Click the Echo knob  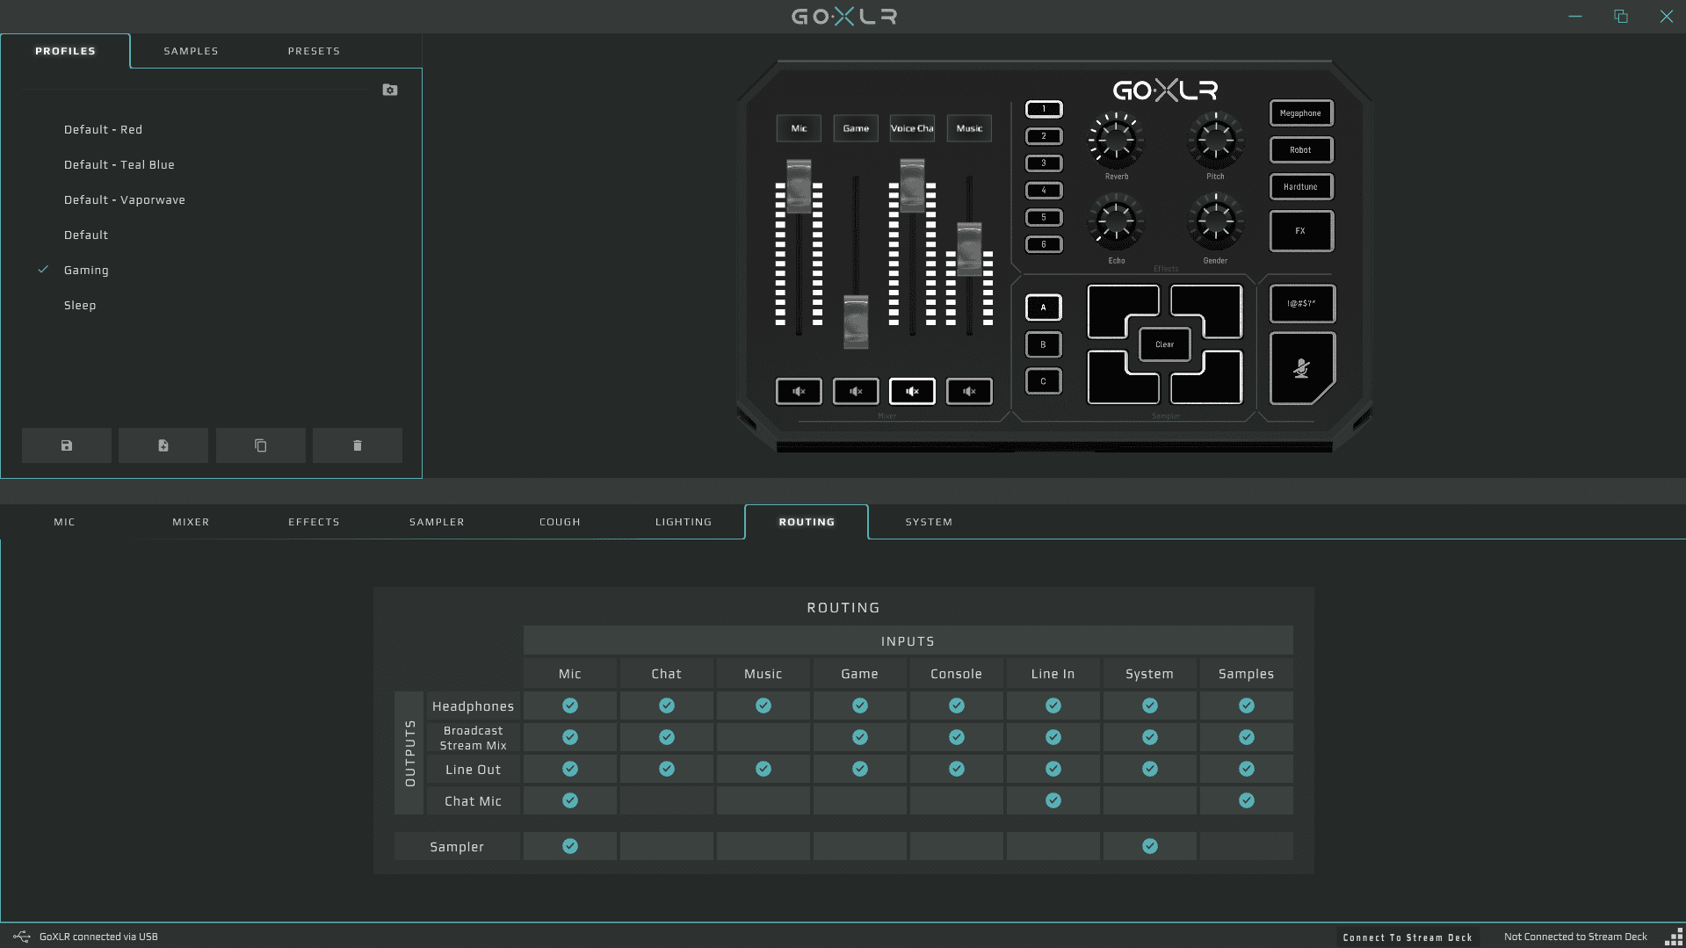1116,222
